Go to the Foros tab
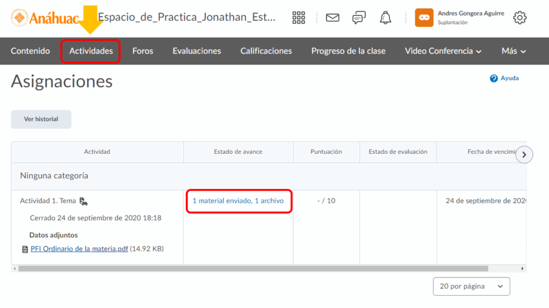The width and height of the screenshot is (549, 308). [x=143, y=51]
